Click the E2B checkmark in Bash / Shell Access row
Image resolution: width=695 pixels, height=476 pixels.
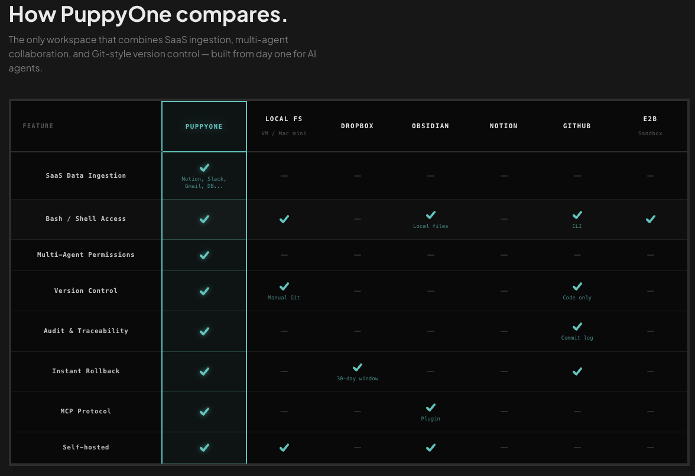tap(650, 219)
